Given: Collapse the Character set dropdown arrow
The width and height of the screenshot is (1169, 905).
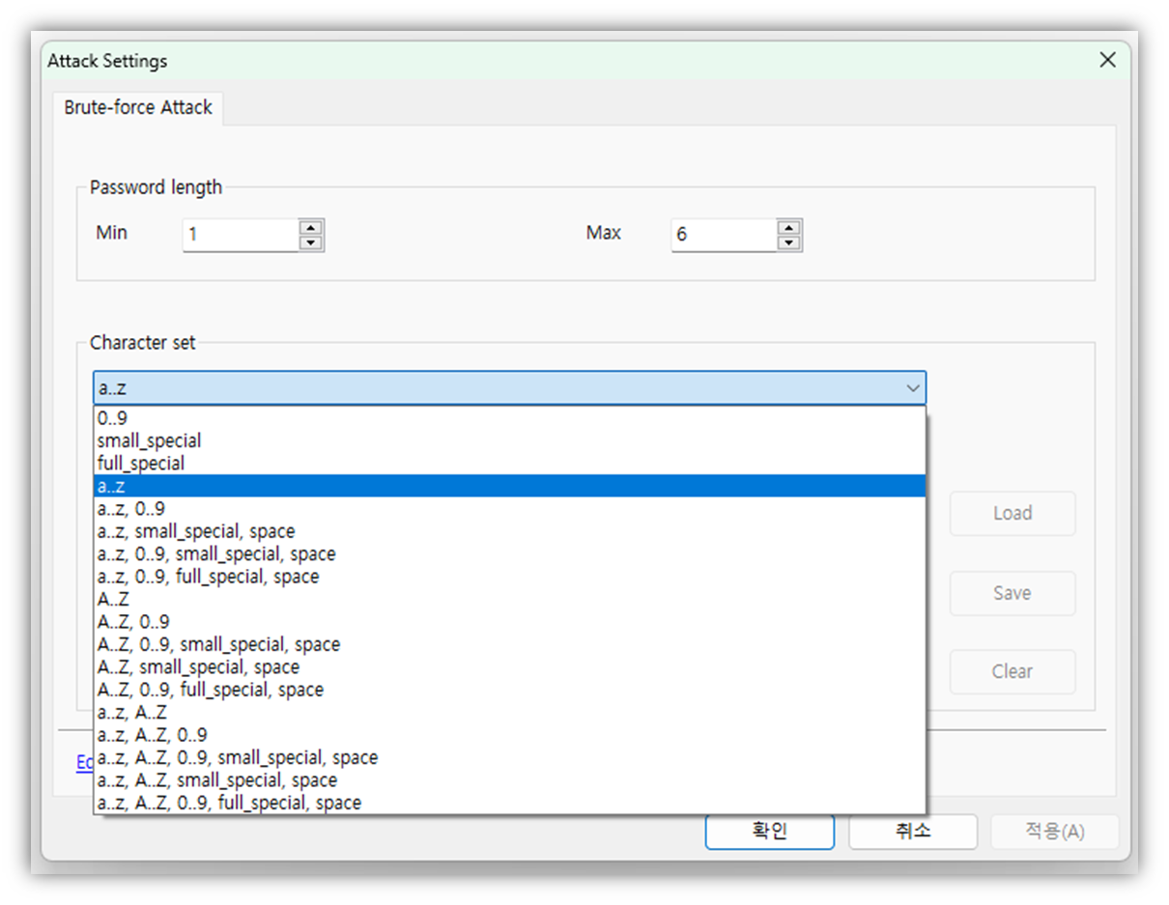Looking at the screenshot, I should click(x=912, y=388).
